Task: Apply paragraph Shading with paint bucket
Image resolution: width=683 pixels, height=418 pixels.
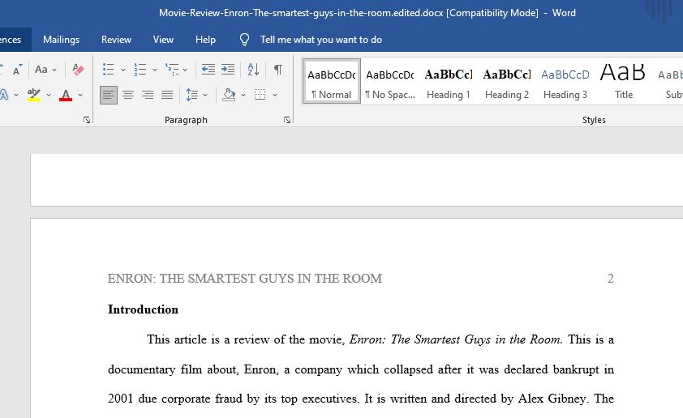Action: point(229,95)
